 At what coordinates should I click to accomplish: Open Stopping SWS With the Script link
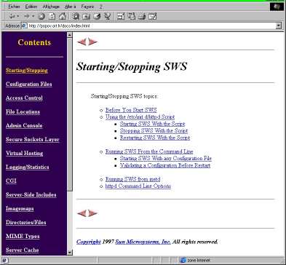(x=154, y=130)
